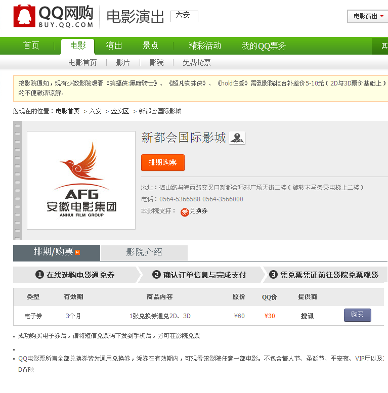The width and height of the screenshot is (388, 393).
Task: Open the 景点 navigation item
Action: click(x=150, y=46)
